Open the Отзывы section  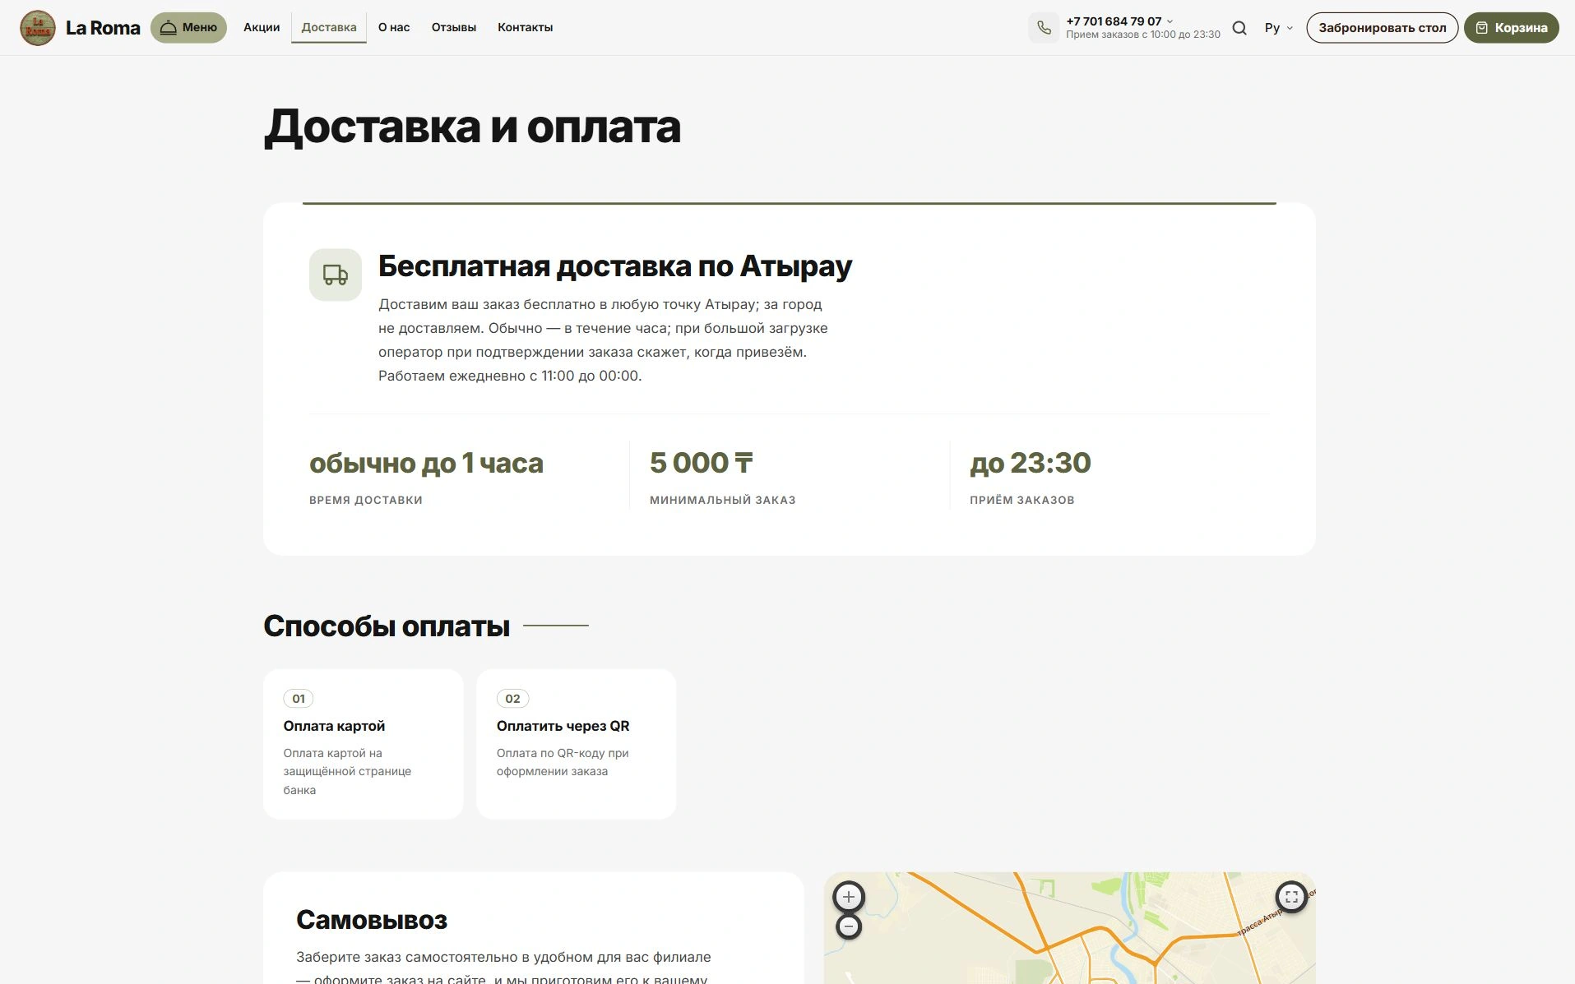coord(454,27)
